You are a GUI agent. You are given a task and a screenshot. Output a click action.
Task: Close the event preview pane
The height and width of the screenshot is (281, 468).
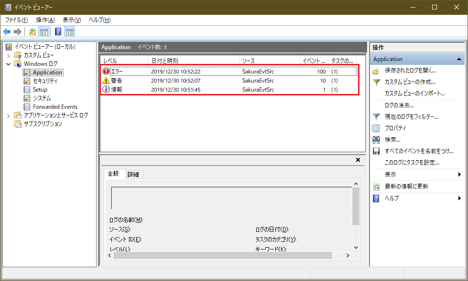tap(358, 160)
